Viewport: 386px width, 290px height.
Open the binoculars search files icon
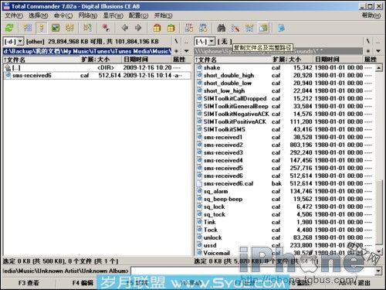point(222,28)
